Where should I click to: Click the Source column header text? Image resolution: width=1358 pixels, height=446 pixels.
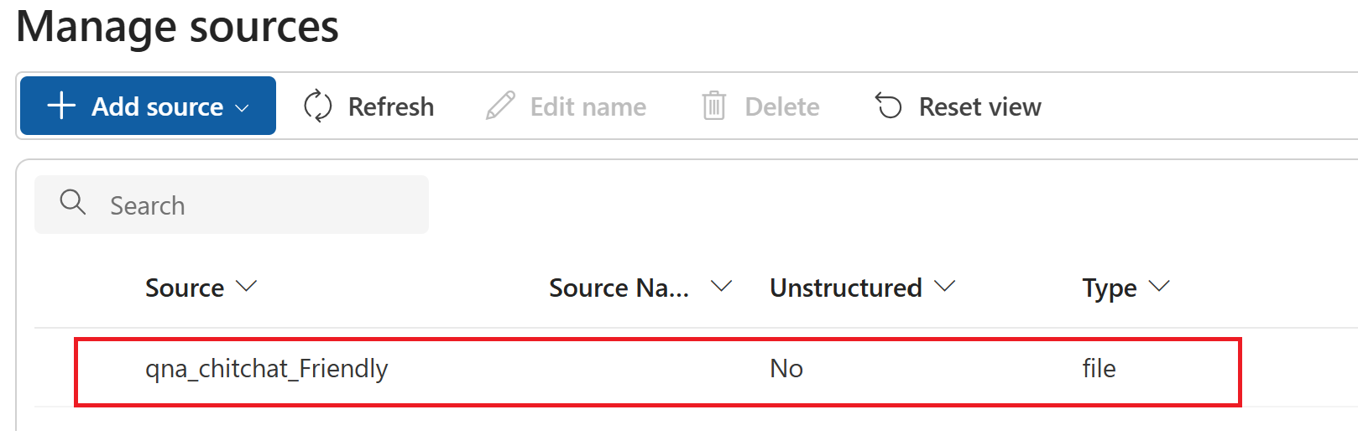coord(185,288)
